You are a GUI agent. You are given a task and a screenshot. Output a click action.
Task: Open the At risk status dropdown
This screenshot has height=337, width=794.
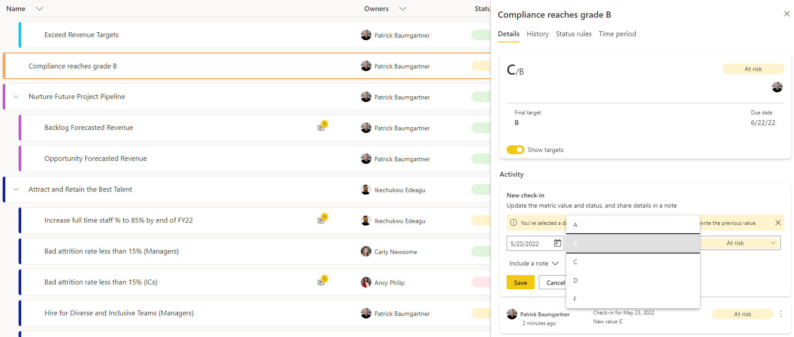point(740,243)
